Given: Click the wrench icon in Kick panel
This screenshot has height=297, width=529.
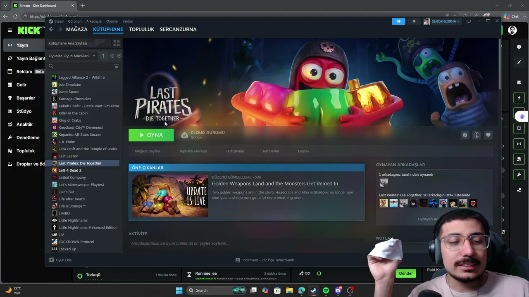Looking at the screenshot, I should click(x=519, y=174).
